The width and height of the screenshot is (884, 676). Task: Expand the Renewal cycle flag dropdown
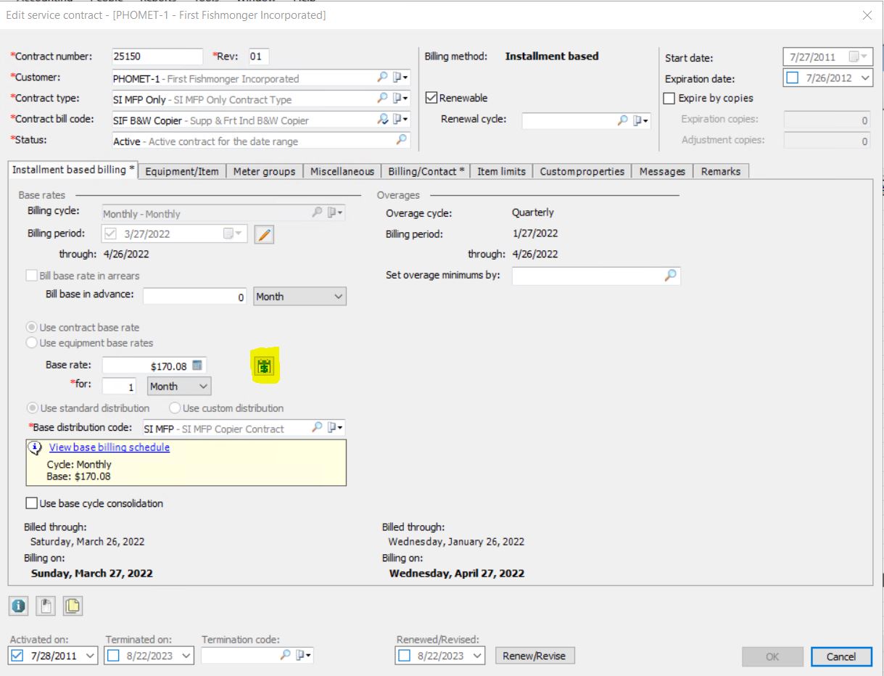642,120
